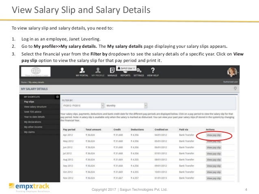
Task: Click the Pay period column header
Action: [69, 130]
